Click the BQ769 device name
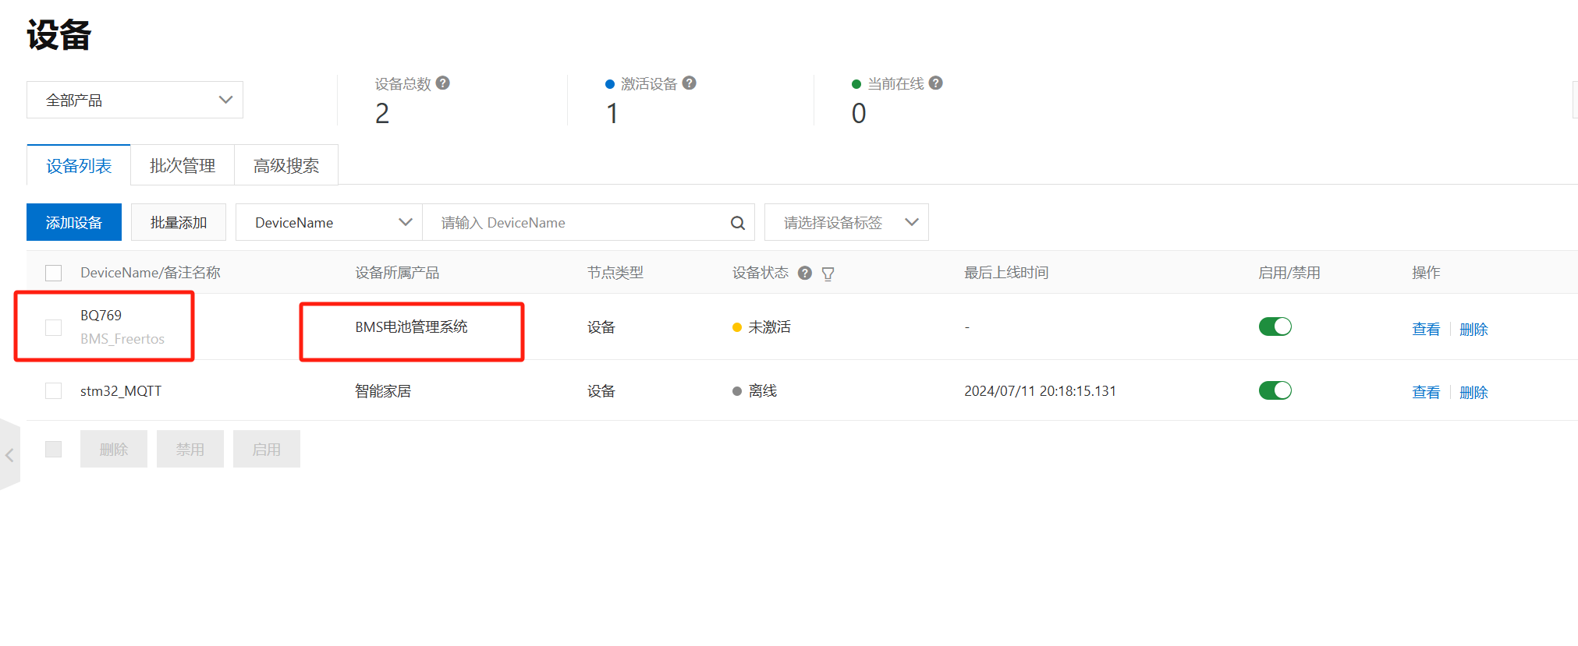Screen dimensions: 1578x646 click(101, 315)
